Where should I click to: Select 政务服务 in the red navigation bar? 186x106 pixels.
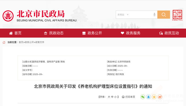[x=130, y=33]
